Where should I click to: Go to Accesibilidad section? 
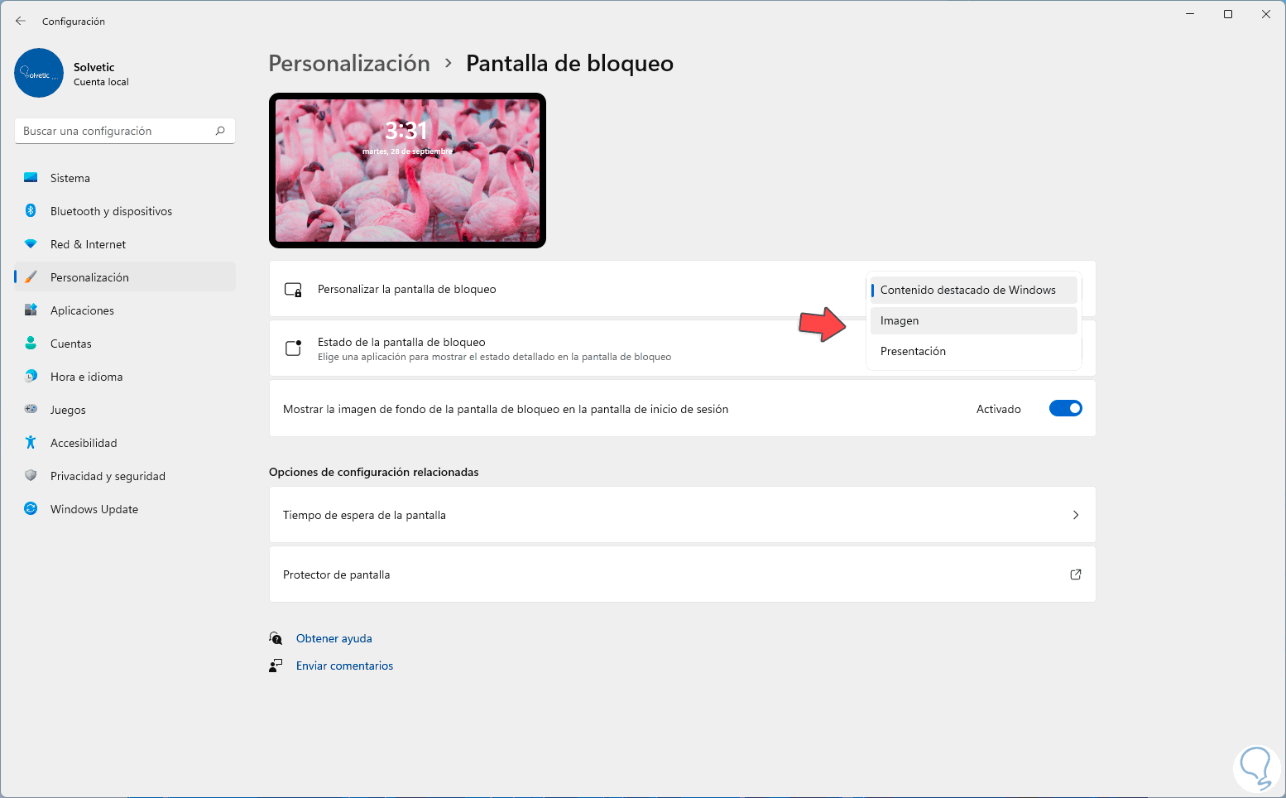(125, 443)
